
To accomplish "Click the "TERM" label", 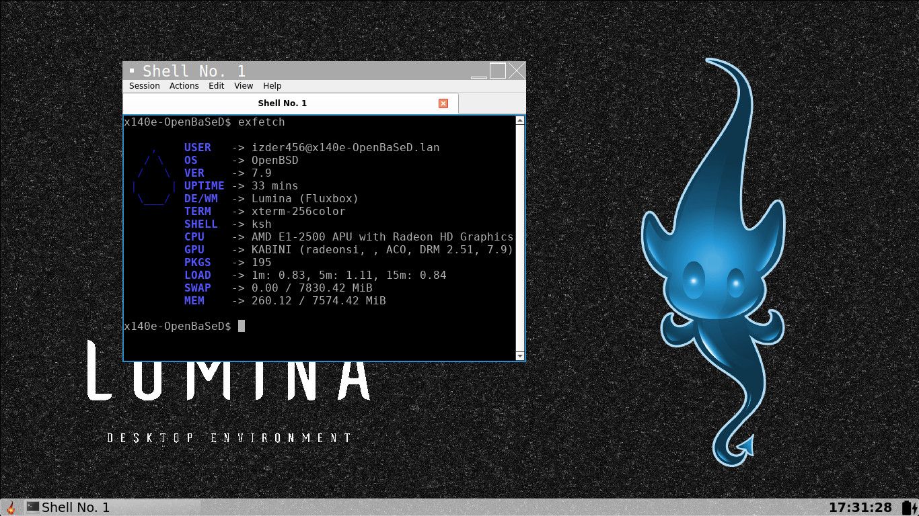I will pos(198,212).
